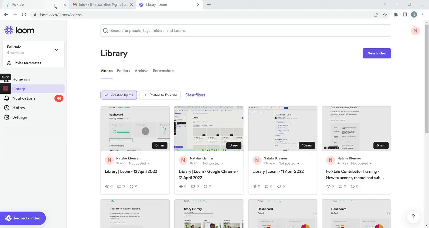Open title Library | Loom - 11 April 2022

coord(278,171)
